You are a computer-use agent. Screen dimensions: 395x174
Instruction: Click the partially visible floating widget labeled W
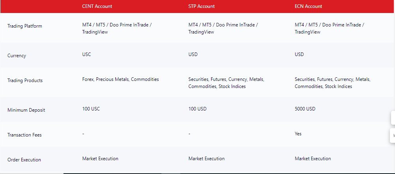coord(393,135)
